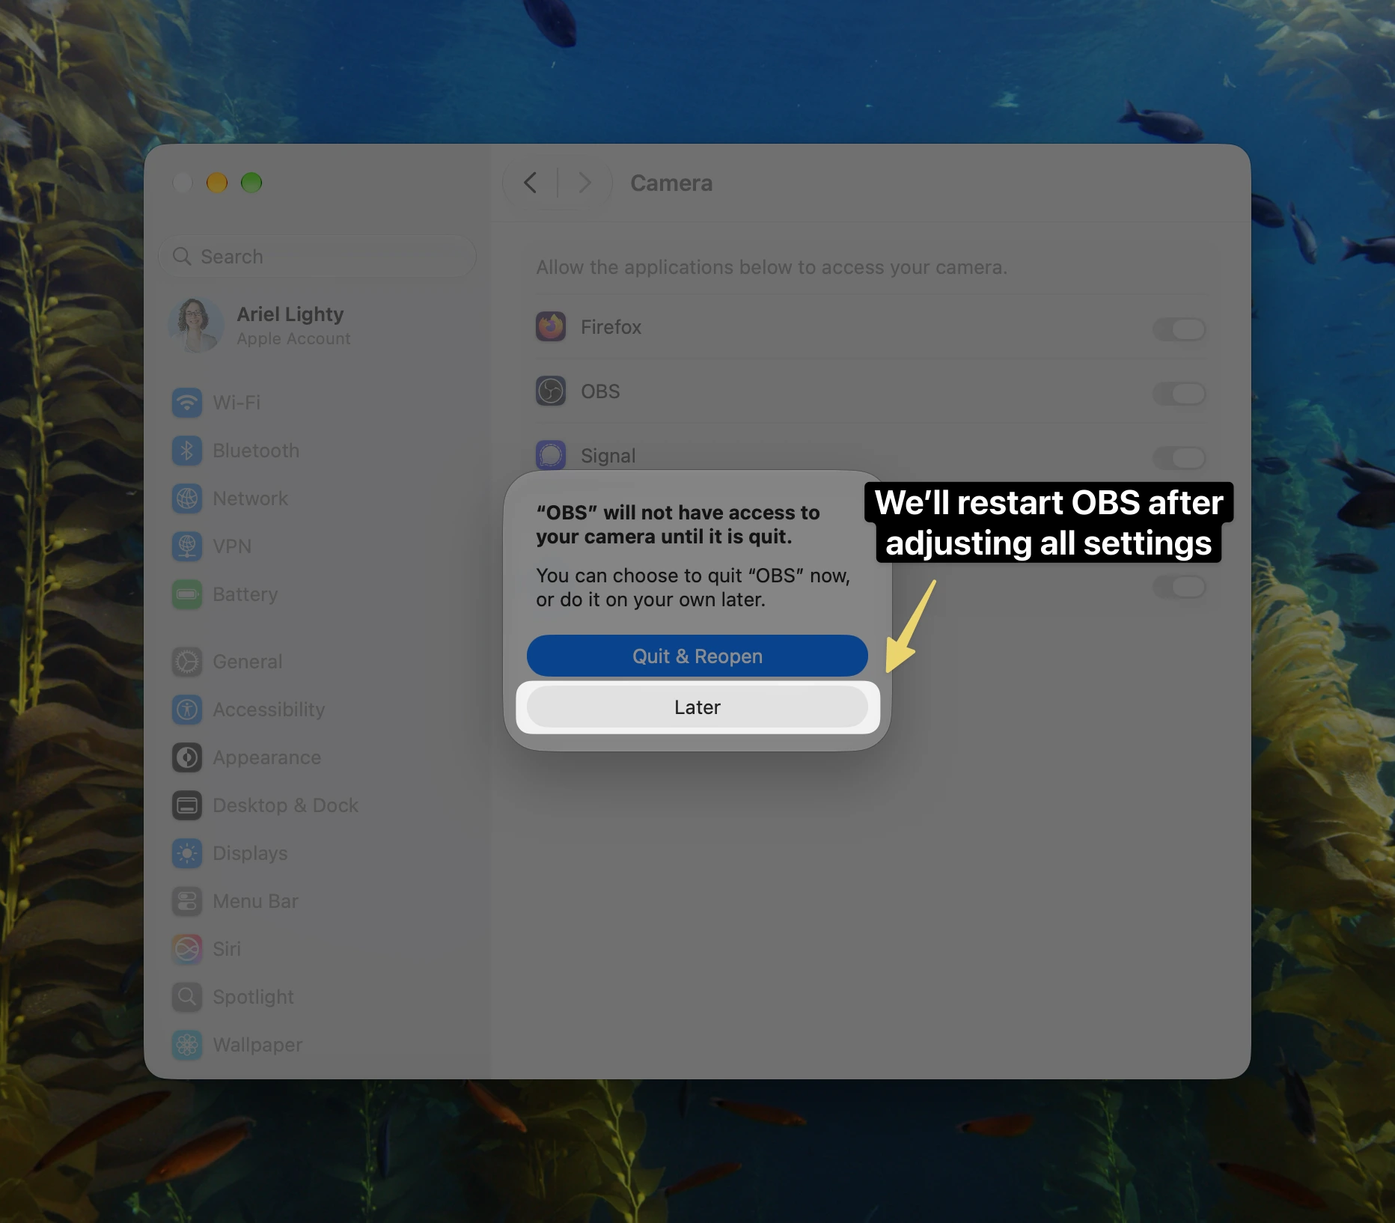Open the VPN sidebar icon

pyautogui.click(x=187, y=546)
